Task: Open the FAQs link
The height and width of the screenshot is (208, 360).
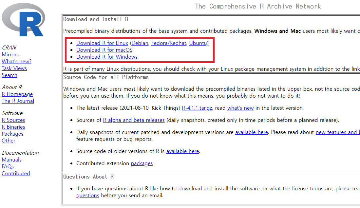Action: point(8,167)
